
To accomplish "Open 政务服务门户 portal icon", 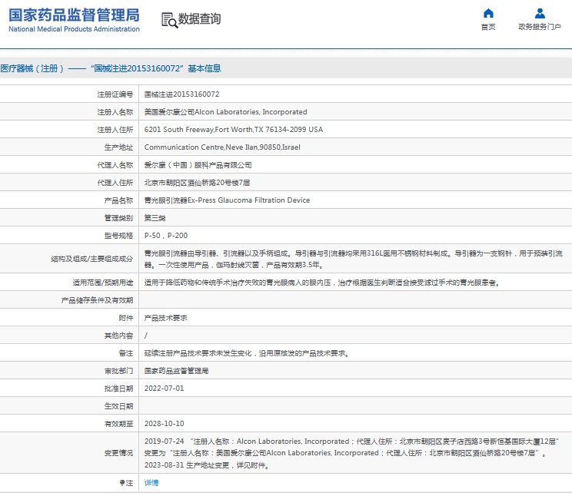I will click(x=540, y=14).
